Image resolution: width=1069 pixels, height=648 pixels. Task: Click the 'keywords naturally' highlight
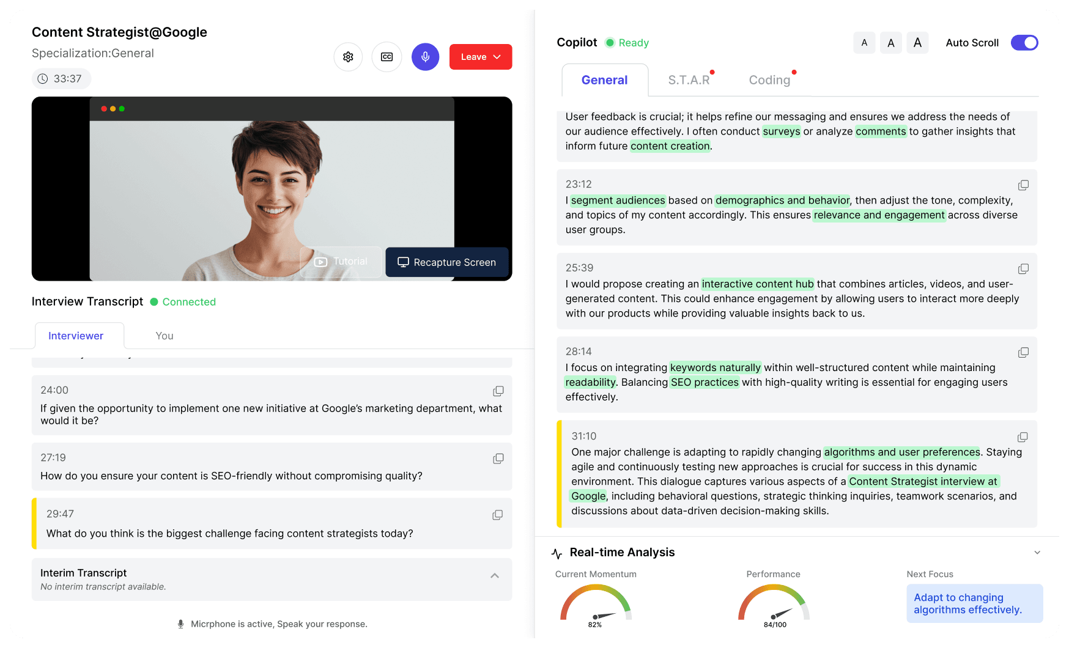click(716, 368)
